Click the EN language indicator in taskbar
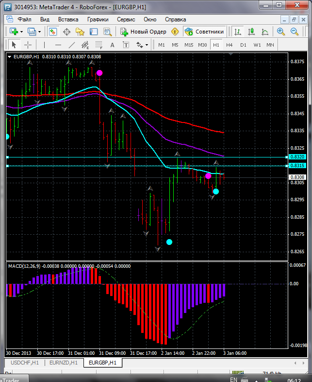This screenshot has height=382, width=312. (233, 379)
